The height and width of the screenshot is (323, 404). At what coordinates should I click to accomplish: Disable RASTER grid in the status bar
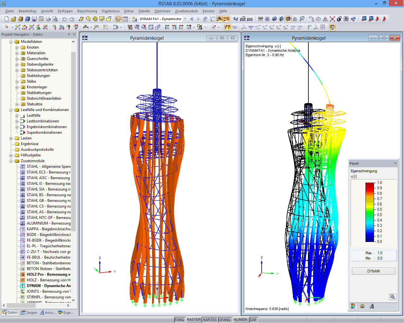pyautogui.click(x=194, y=320)
